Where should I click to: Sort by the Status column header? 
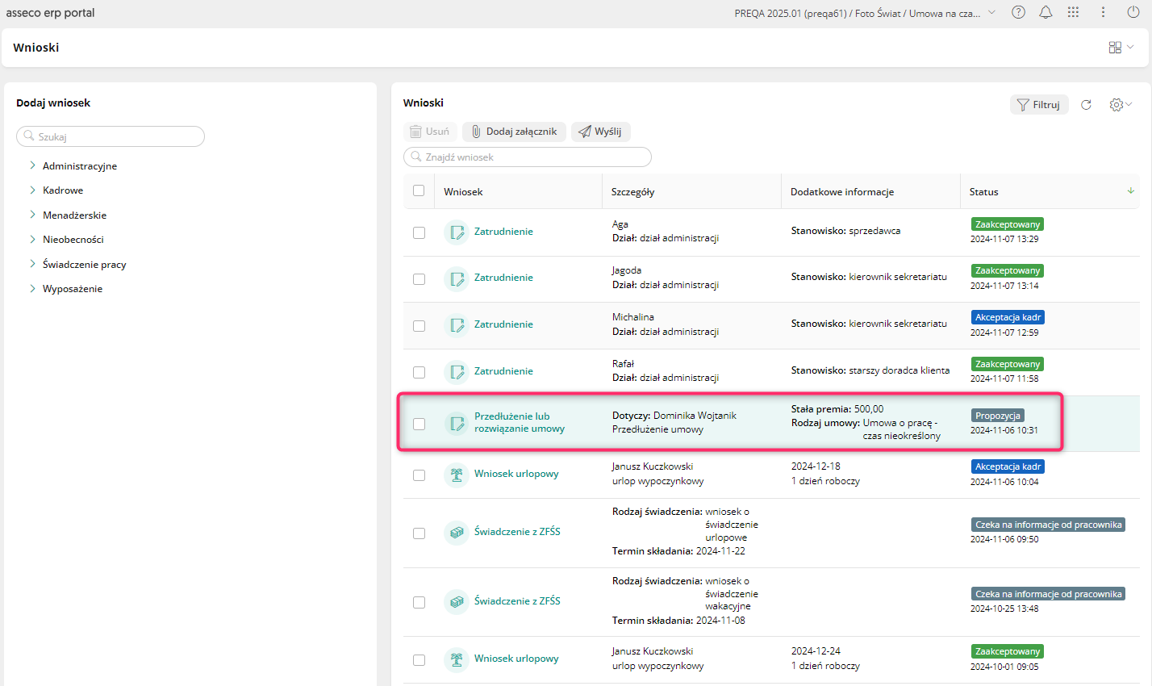[x=983, y=192]
